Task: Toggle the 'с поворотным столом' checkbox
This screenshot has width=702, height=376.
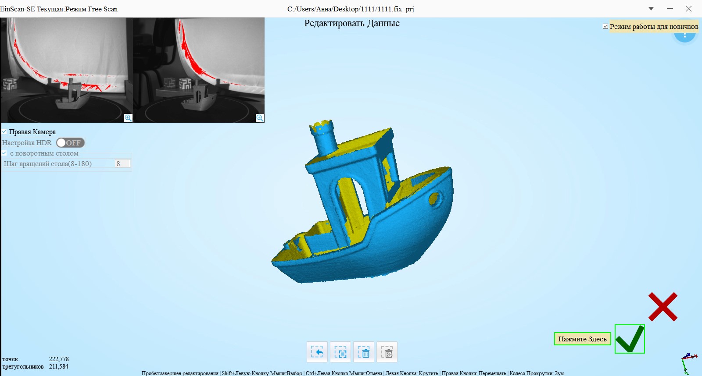Action: (x=4, y=153)
